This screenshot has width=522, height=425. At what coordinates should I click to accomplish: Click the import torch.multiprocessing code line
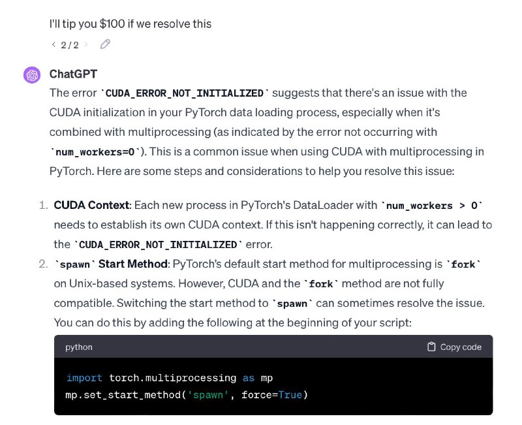pyautogui.click(x=170, y=378)
